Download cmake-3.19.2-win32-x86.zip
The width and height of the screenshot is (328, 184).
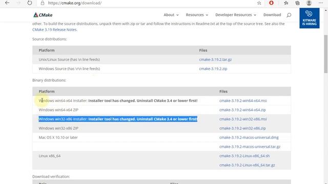pyautogui.click(x=242, y=128)
